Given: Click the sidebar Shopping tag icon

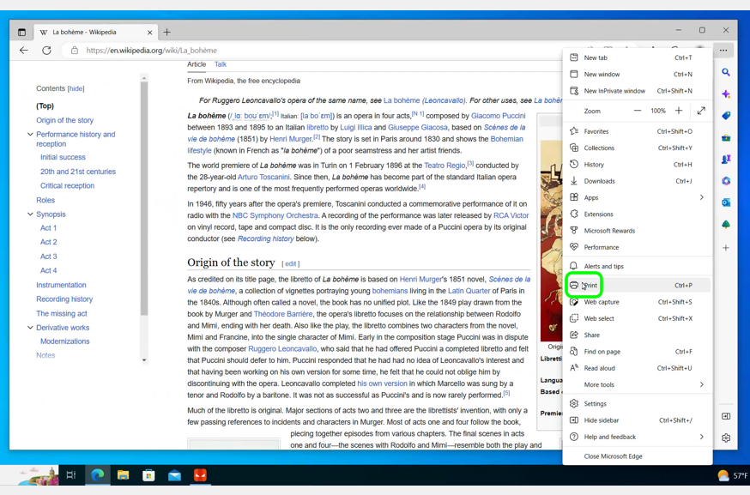Looking at the screenshot, I should [x=726, y=116].
